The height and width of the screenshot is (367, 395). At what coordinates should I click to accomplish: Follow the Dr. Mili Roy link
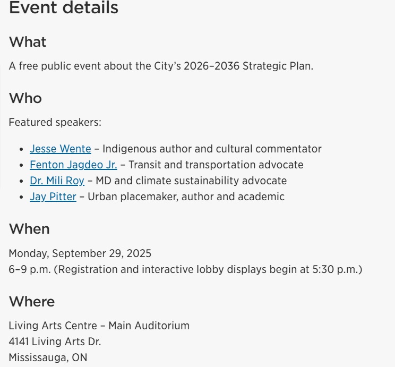tap(57, 181)
